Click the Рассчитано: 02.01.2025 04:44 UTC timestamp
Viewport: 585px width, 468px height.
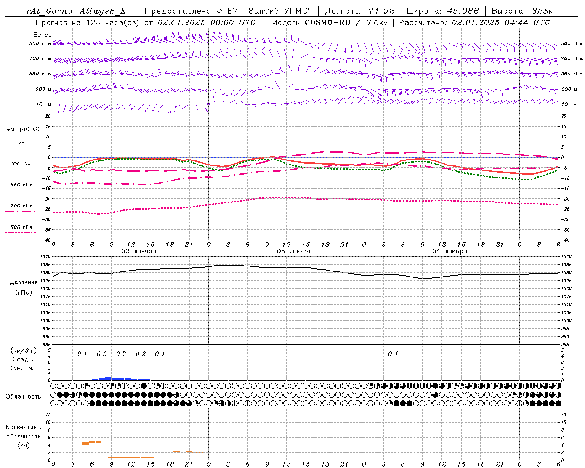[474, 22]
